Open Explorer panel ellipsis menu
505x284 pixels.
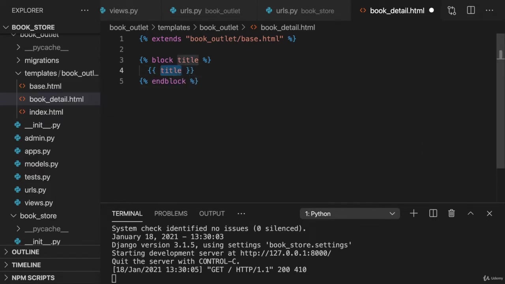(x=85, y=11)
